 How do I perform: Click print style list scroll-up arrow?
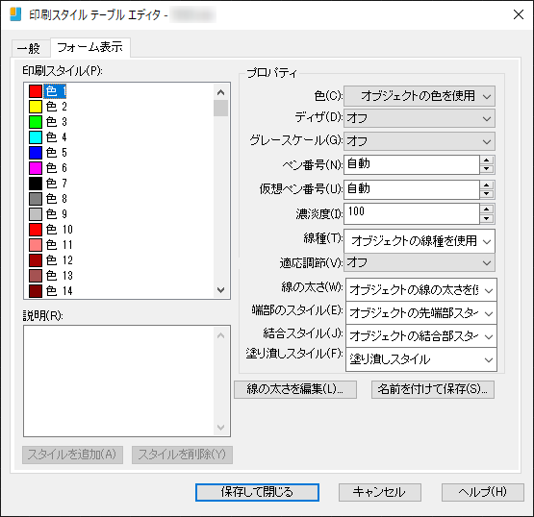(x=220, y=92)
